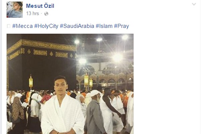Click the brightest floodlight in the photo

click(x=117, y=58)
